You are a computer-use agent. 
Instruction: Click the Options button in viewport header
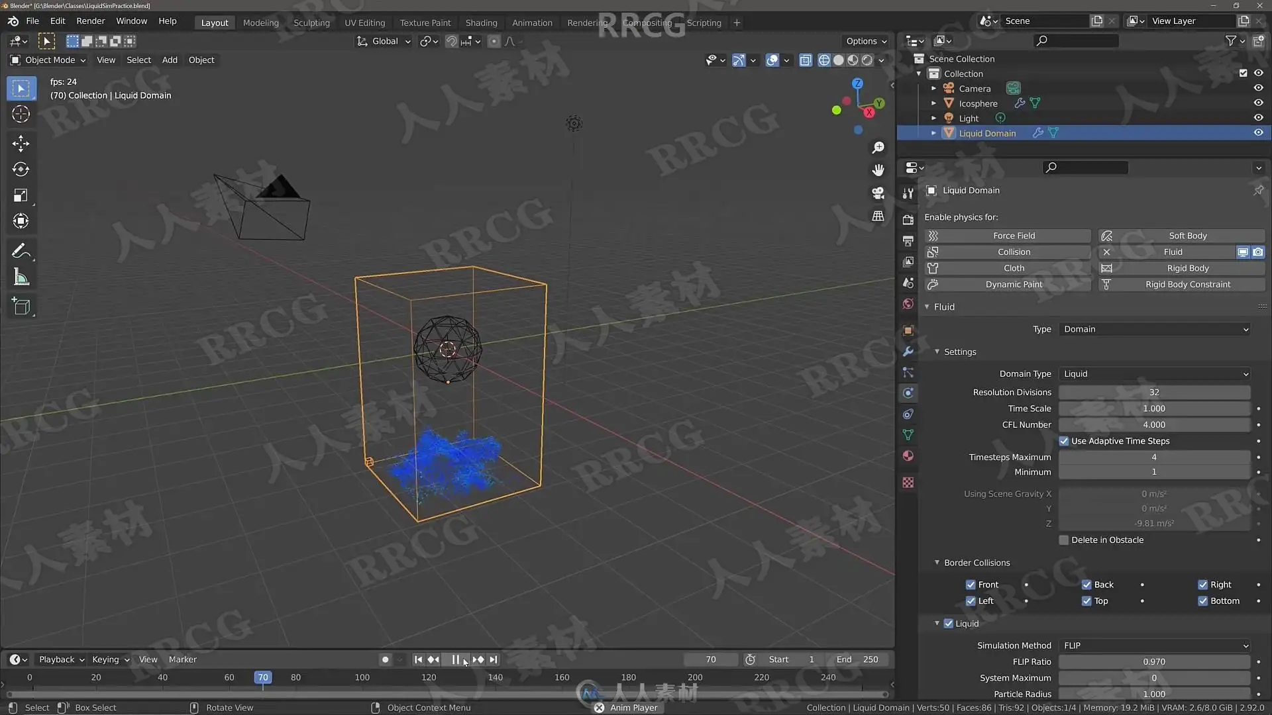[866, 41]
